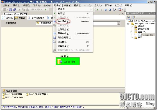The width and height of the screenshot is (157, 110).
Task: Click the Redo toolbar icon
Action: tap(38, 10)
